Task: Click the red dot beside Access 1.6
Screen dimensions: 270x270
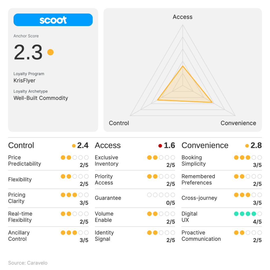Action: (160, 146)
